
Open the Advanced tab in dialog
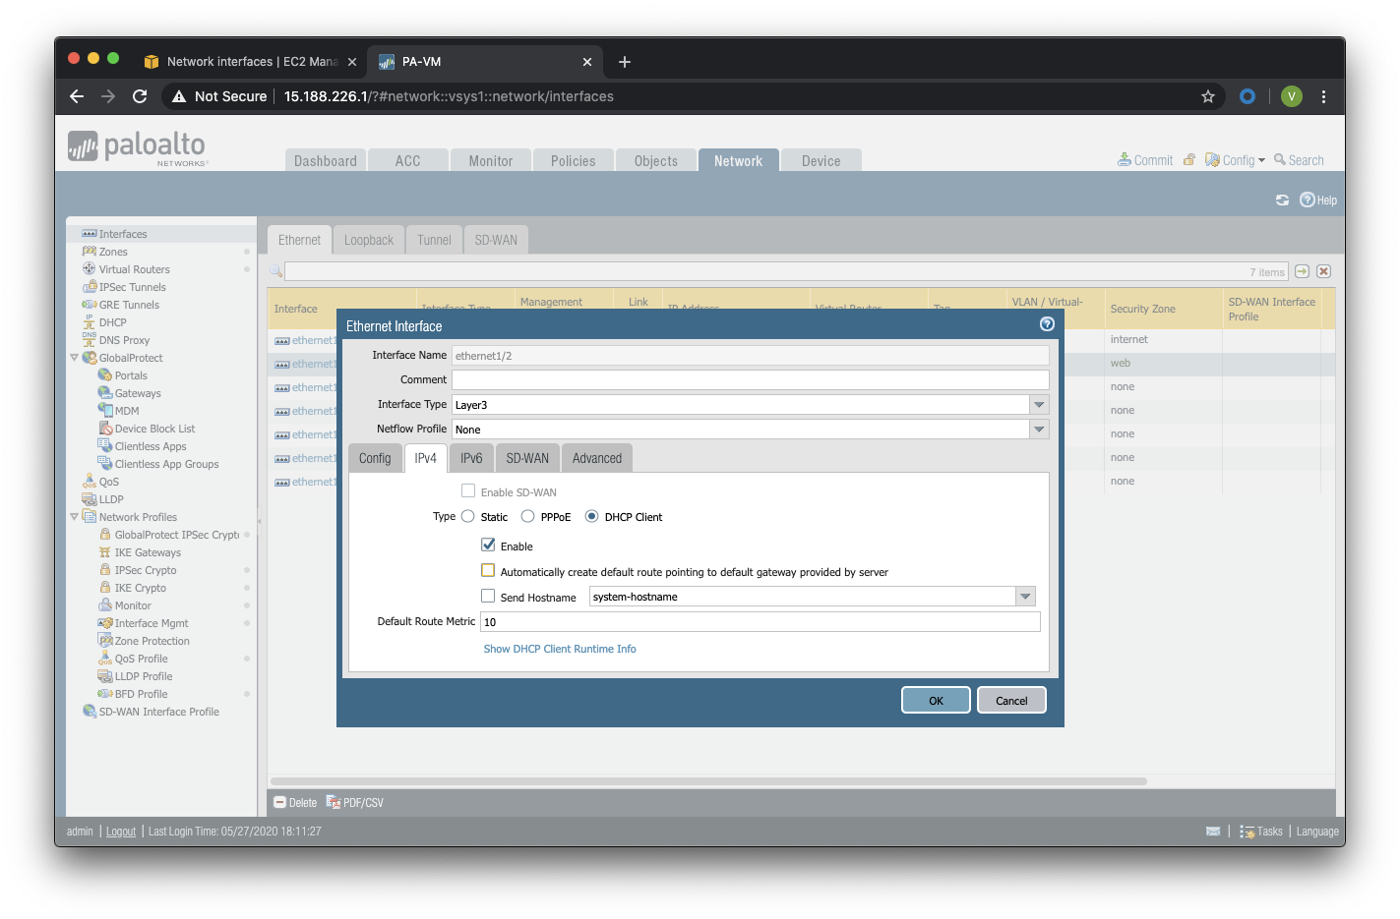point(597,458)
